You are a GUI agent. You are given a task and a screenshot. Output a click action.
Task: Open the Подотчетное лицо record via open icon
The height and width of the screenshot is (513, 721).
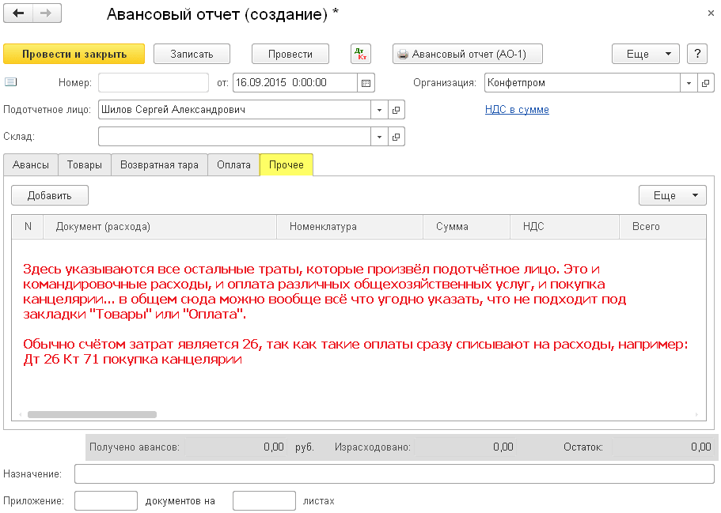coord(397,110)
